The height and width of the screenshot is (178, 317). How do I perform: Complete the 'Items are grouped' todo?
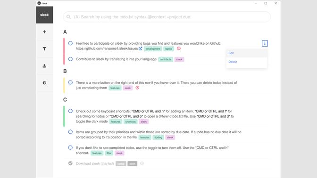[x=70, y=132]
